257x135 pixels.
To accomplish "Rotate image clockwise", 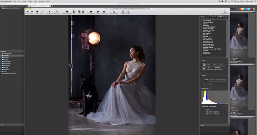I will click(57, 12).
